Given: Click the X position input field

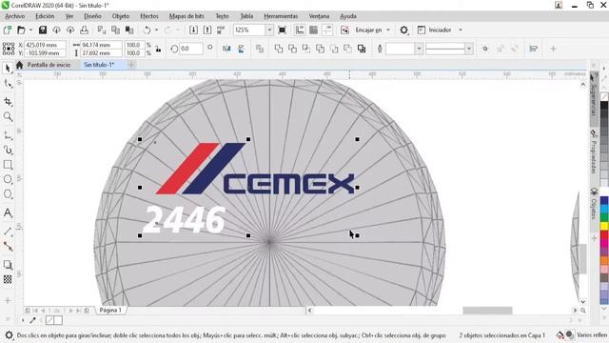Looking at the screenshot, I should click(x=45, y=45).
